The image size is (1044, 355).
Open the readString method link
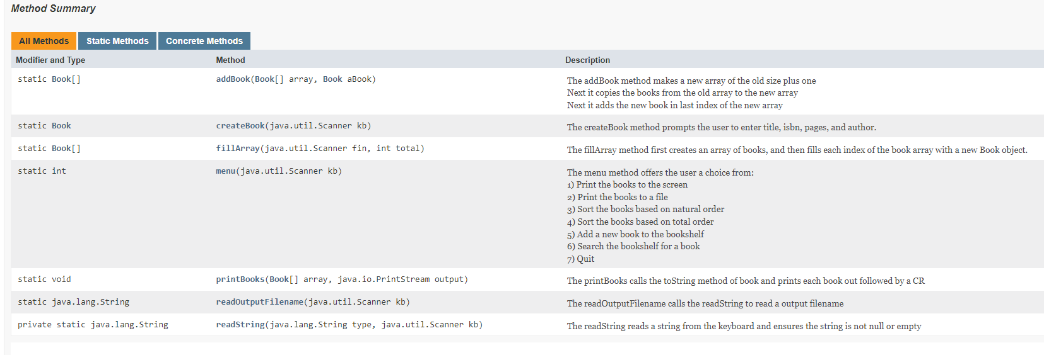tap(240, 325)
